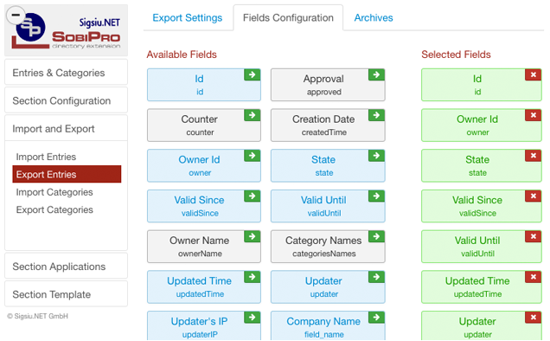Click the arrow icon on available State field
The width and height of the screenshot is (550, 341).
[x=376, y=155]
